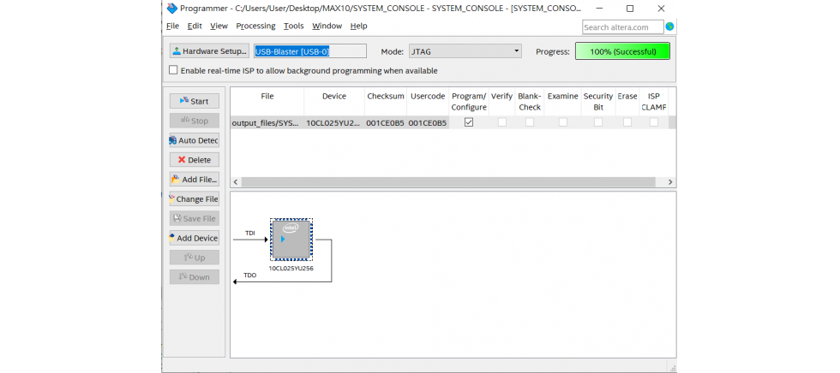Open the File menu
The height and width of the screenshot is (373, 840).
(x=172, y=27)
